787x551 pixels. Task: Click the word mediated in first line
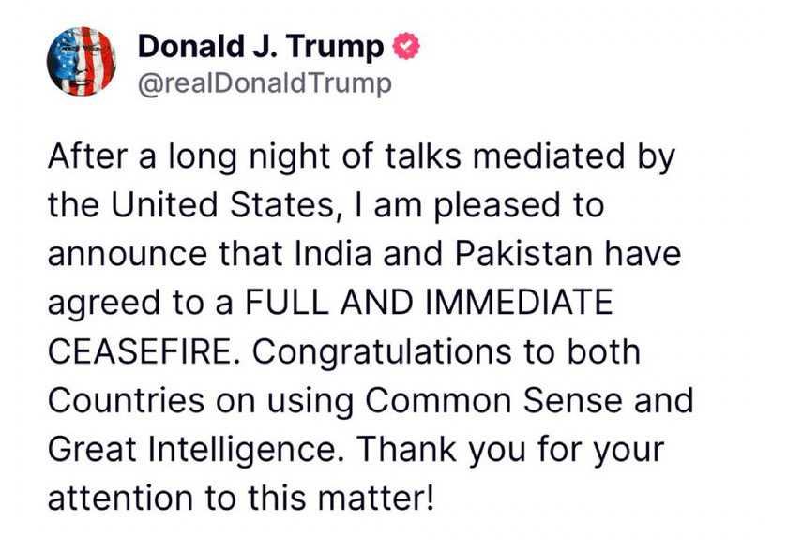(548, 156)
